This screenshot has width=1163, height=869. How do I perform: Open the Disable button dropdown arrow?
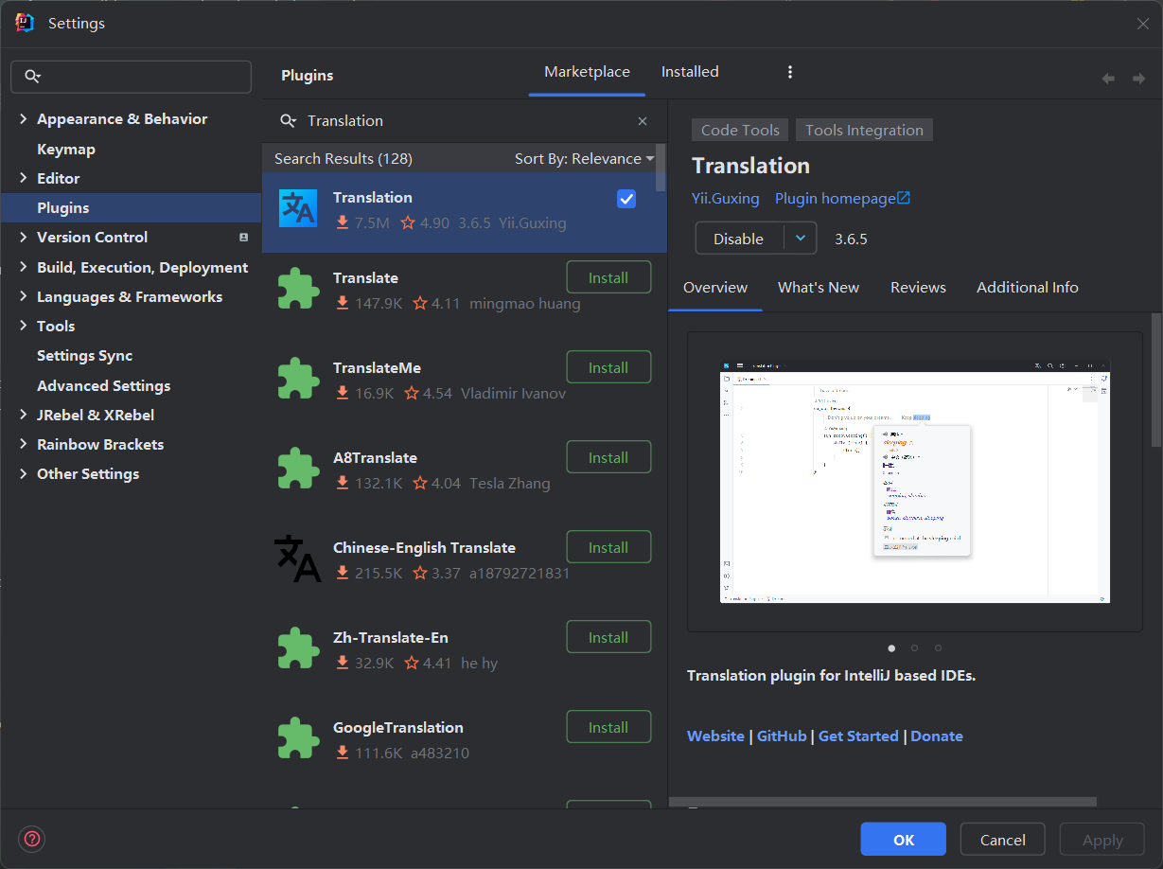point(801,239)
